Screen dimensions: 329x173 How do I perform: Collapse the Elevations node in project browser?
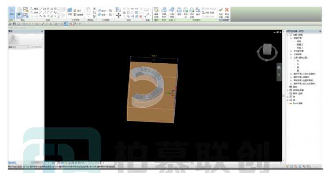pyautogui.click(x=291, y=58)
